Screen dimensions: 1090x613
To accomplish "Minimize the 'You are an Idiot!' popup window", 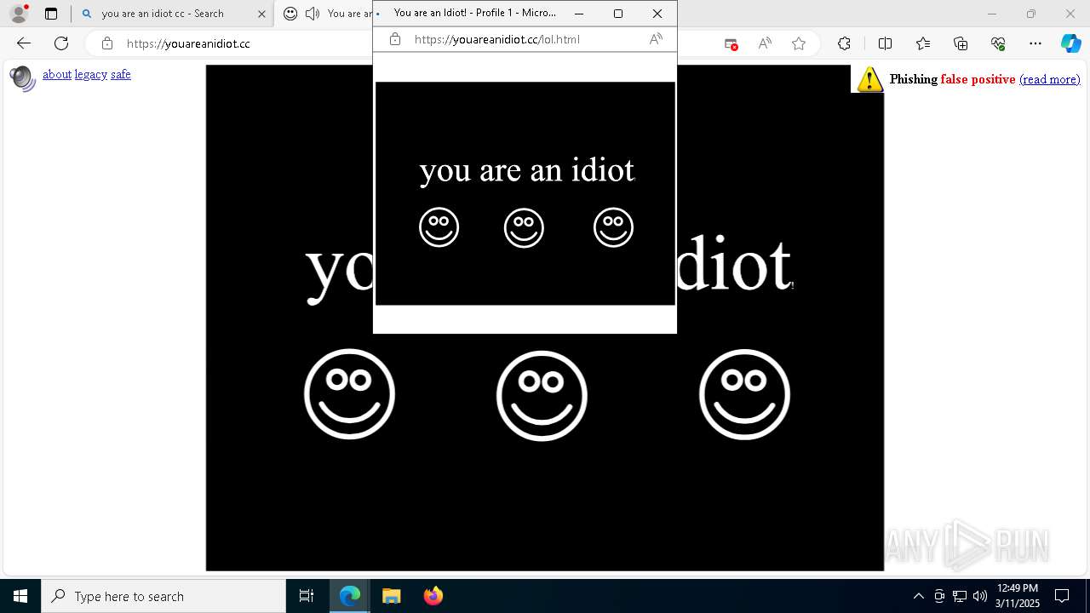I will 579,14.
